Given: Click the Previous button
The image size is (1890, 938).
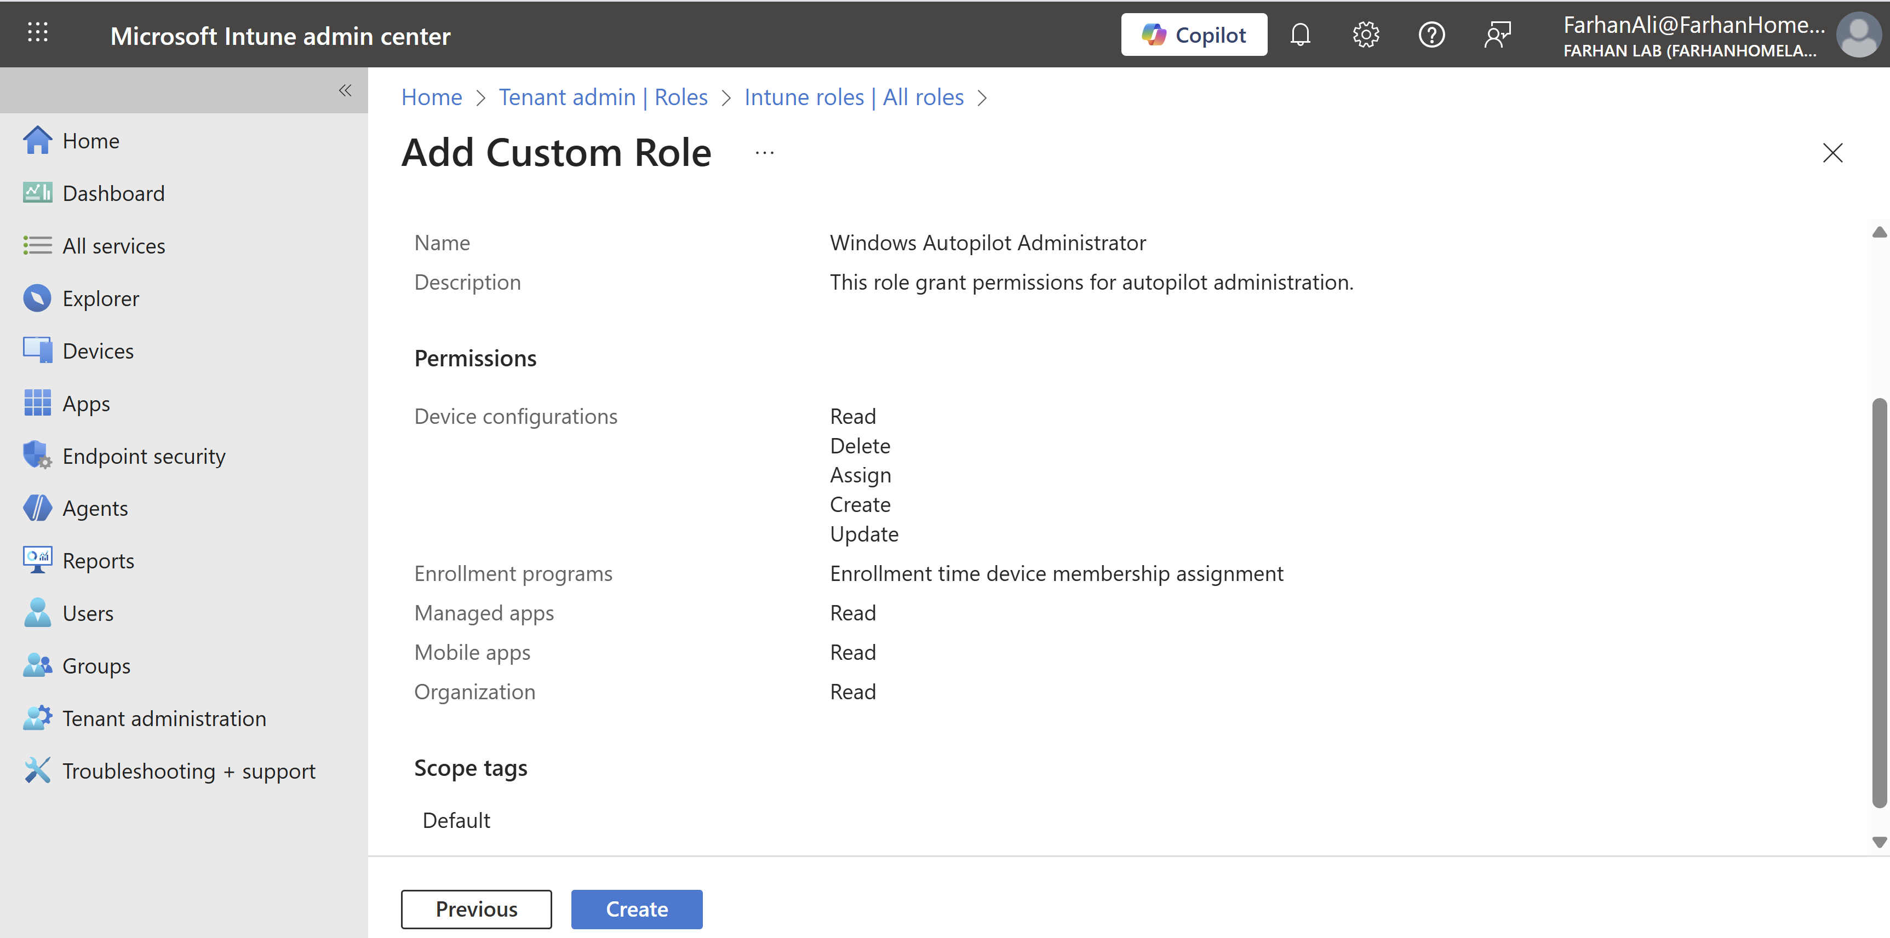Looking at the screenshot, I should [x=476, y=908].
